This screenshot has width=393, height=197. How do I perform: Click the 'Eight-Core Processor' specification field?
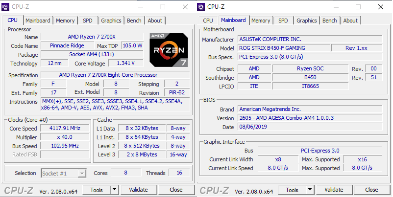click(115, 75)
